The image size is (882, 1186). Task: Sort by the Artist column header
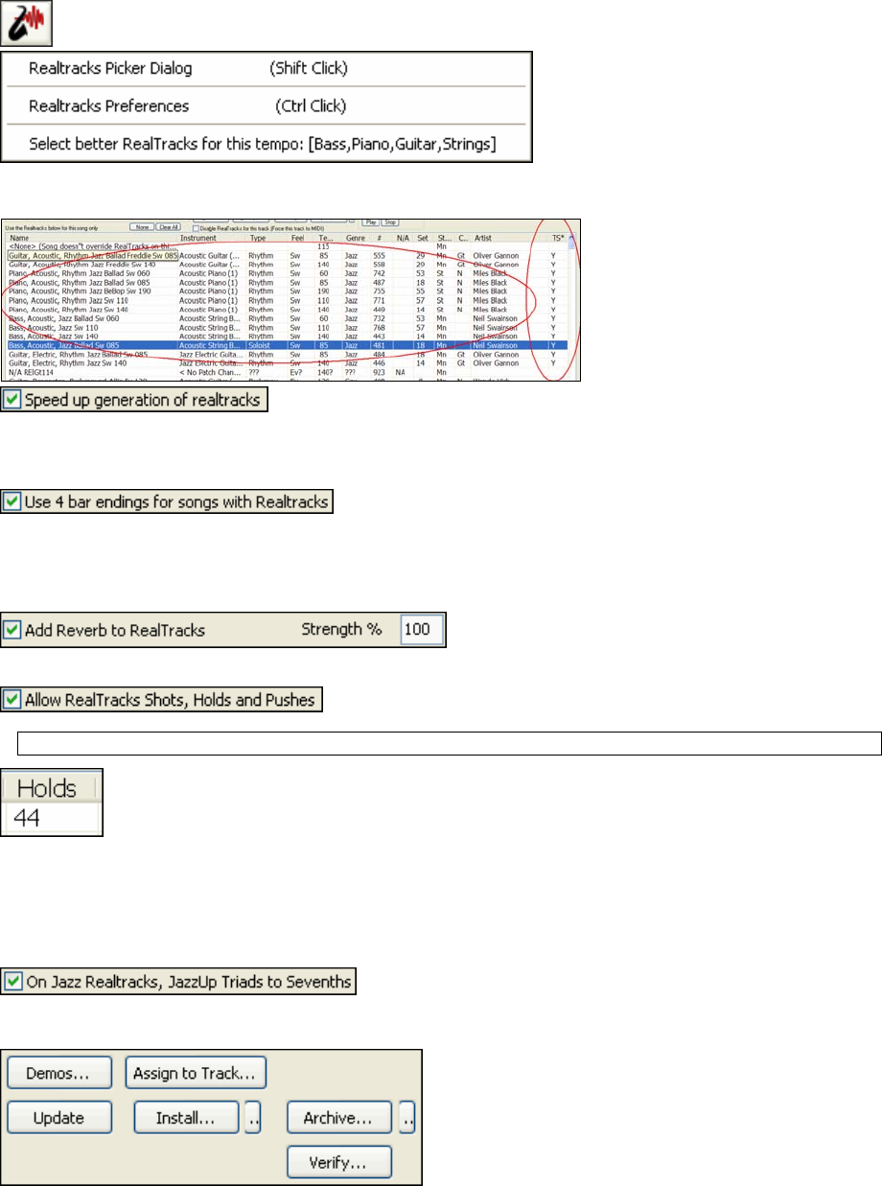tap(509, 238)
